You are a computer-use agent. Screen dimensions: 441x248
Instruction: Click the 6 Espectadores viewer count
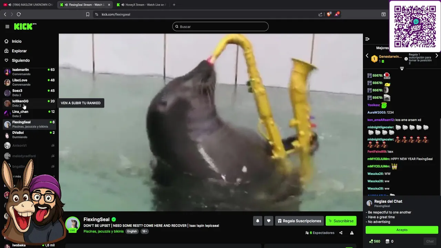coord(320,233)
